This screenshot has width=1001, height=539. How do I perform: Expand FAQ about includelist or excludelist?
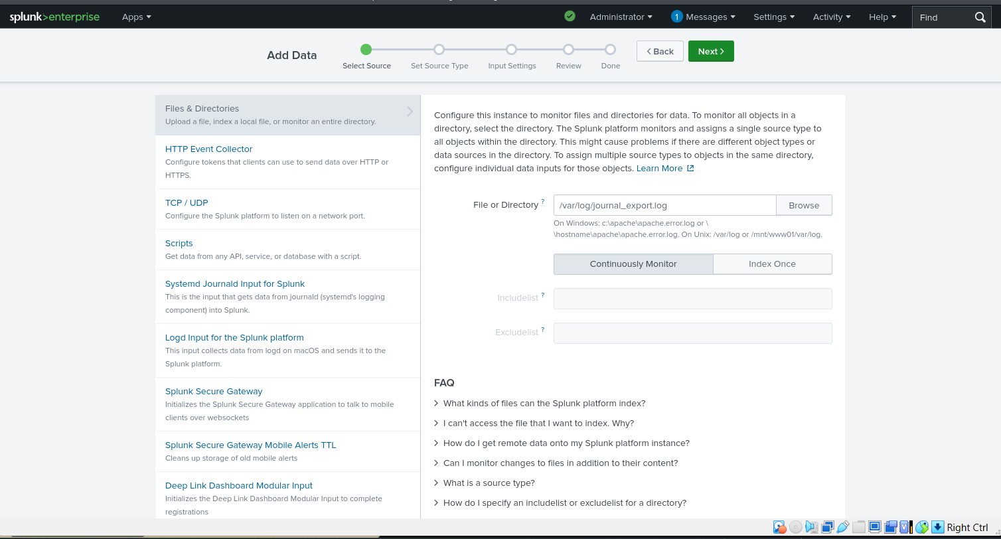[560, 502]
